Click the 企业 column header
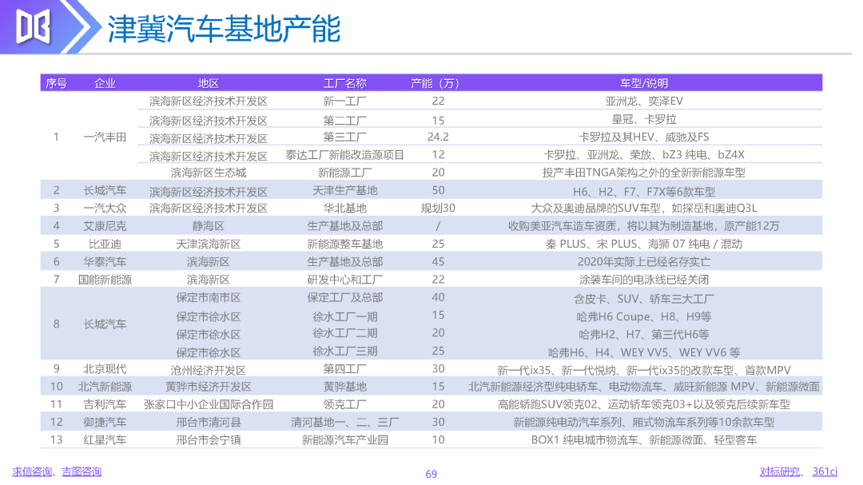This screenshot has height=485, width=863. click(105, 83)
